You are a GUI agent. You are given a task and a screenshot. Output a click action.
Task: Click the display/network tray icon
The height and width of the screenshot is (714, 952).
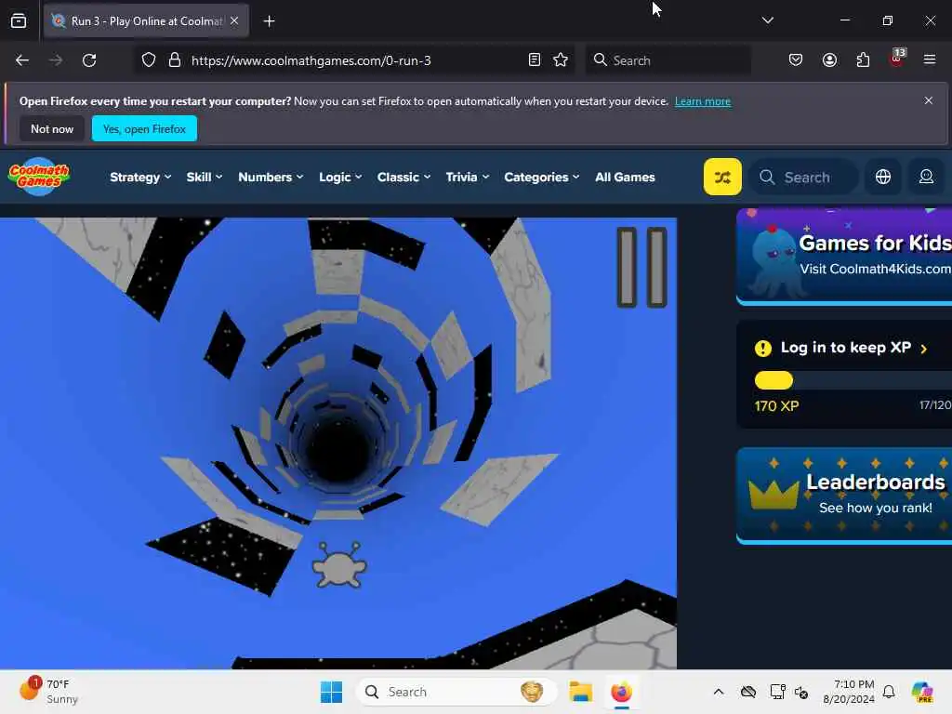click(x=777, y=692)
